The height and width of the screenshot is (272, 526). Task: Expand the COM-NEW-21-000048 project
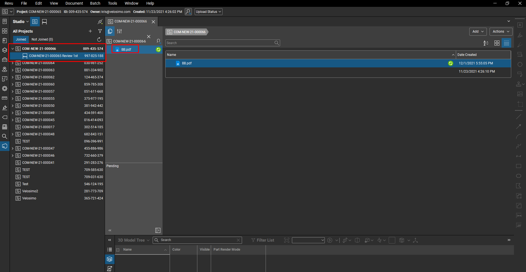click(x=12, y=134)
